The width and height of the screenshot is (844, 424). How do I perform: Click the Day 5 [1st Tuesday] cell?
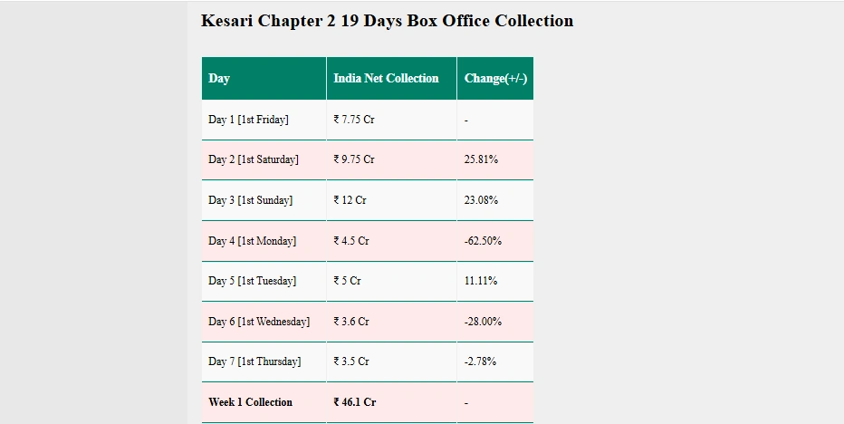pyautogui.click(x=264, y=281)
